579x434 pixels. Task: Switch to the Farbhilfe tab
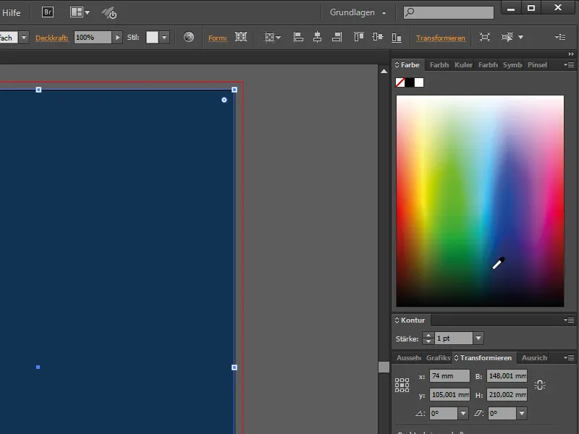(x=439, y=65)
